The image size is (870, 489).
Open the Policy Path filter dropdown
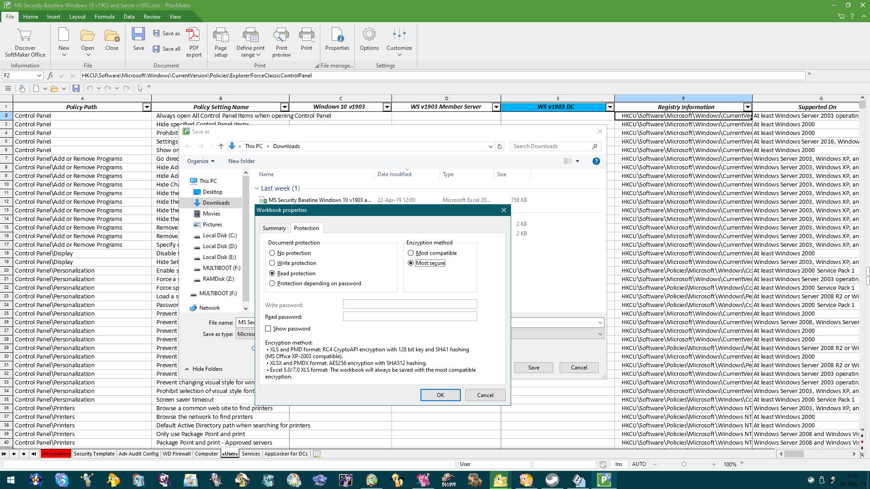click(146, 107)
